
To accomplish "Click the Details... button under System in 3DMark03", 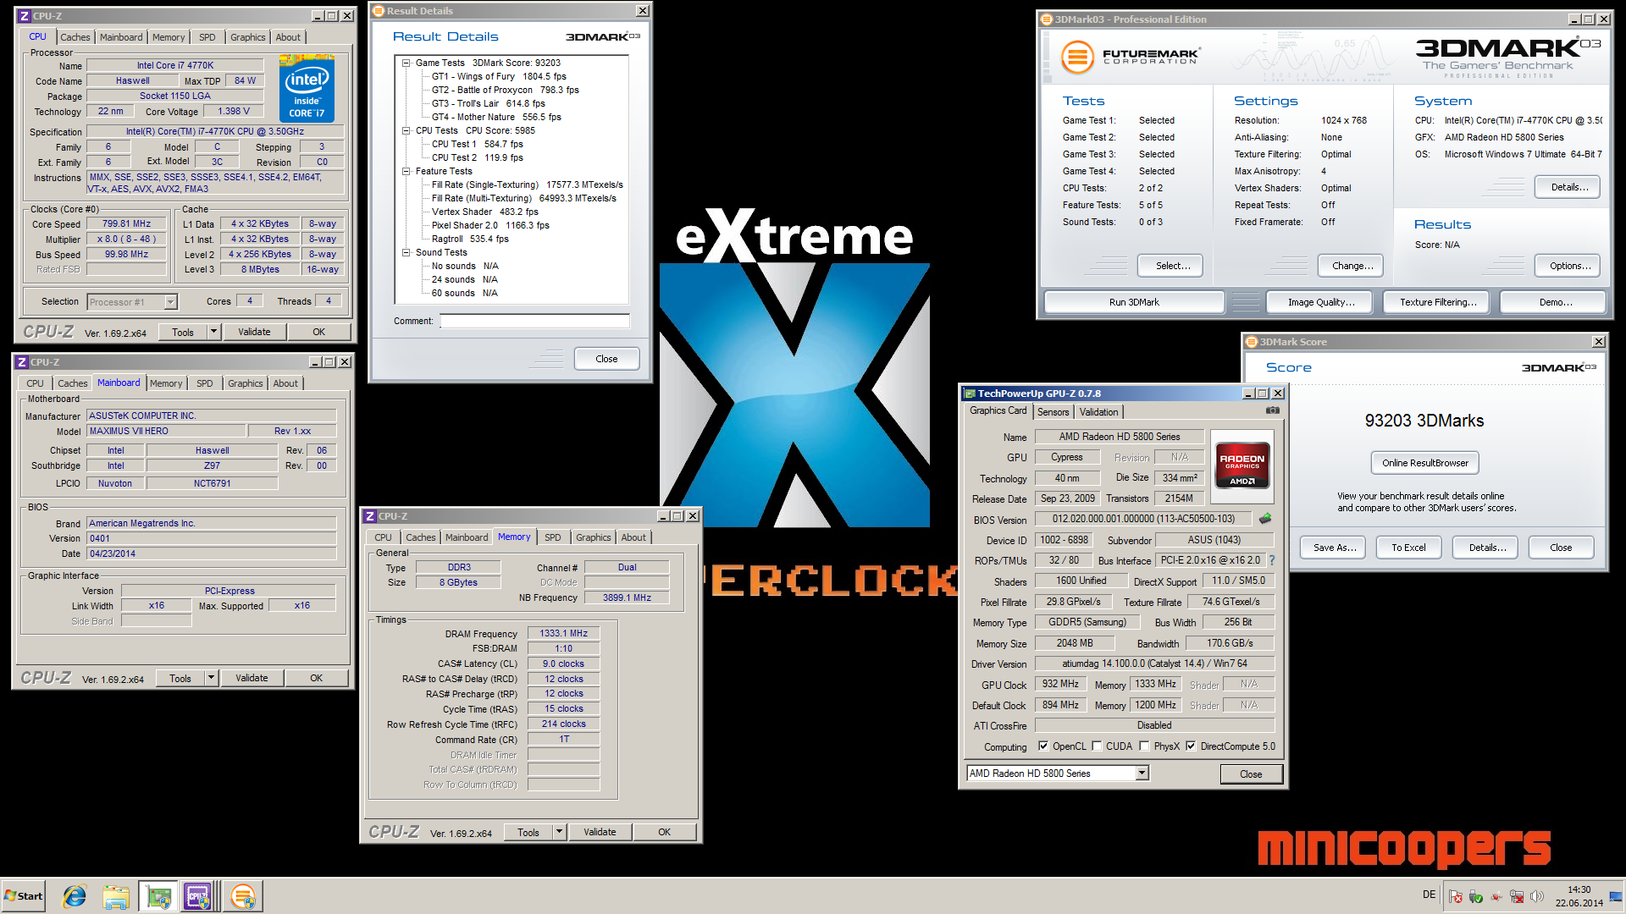I will click(1568, 187).
